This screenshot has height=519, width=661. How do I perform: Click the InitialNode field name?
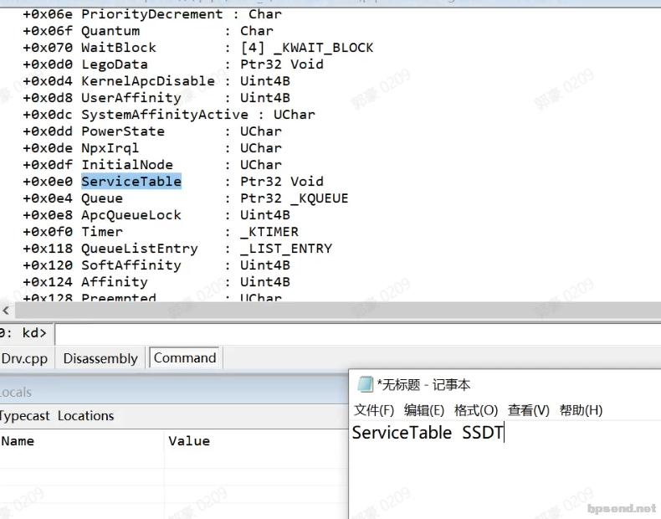[x=127, y=165]
